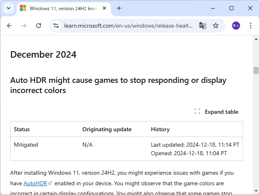Select the Windows 11, version 24H2 tab
Screen dimensions: 260x195
coord(64,9)
